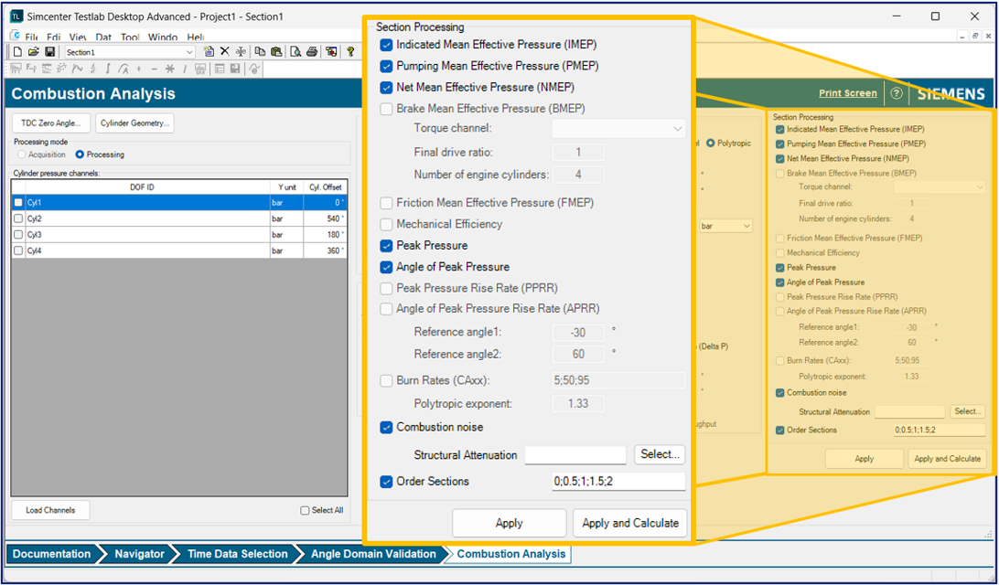Click the 360 ° cylinder offset cell

click(326, 250)
